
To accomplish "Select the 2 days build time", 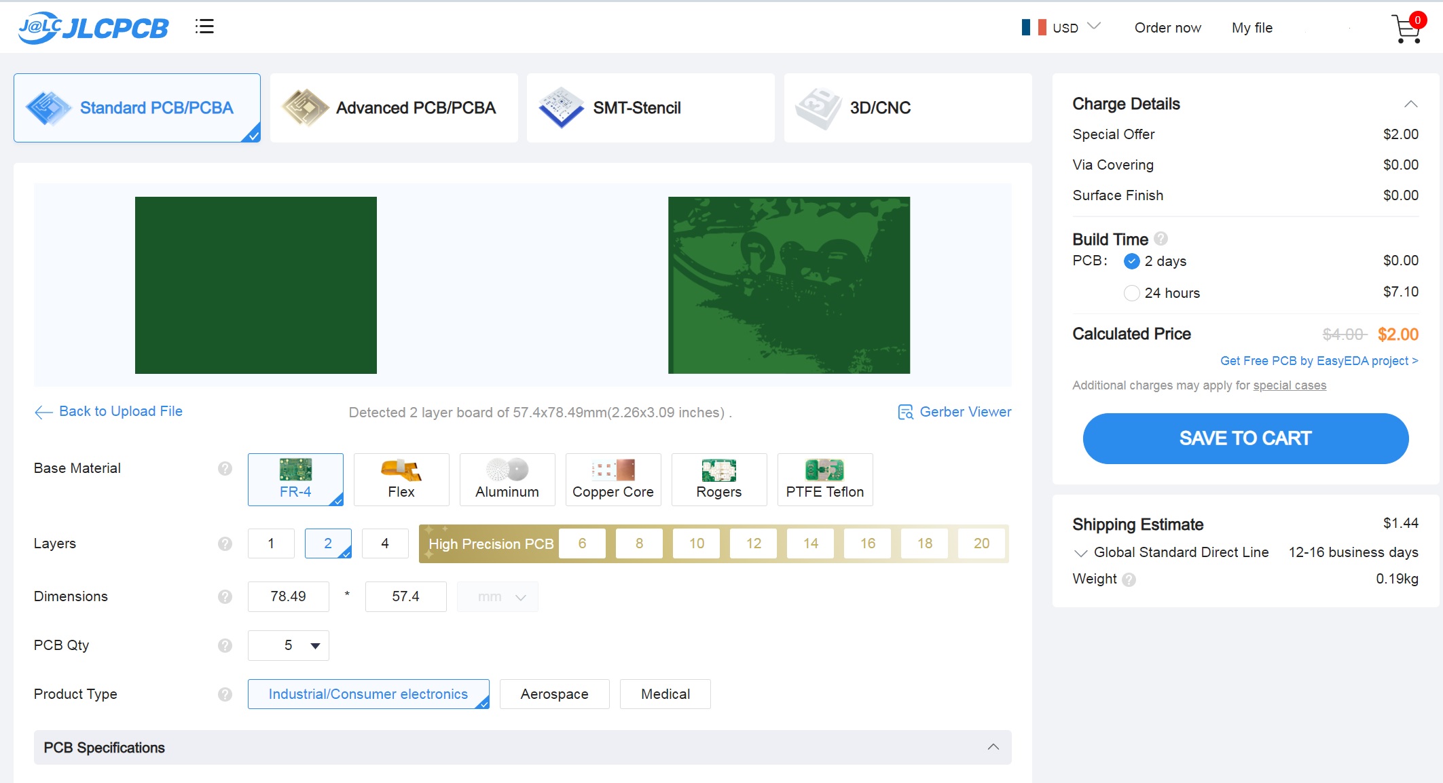I will pos(1131,261).
